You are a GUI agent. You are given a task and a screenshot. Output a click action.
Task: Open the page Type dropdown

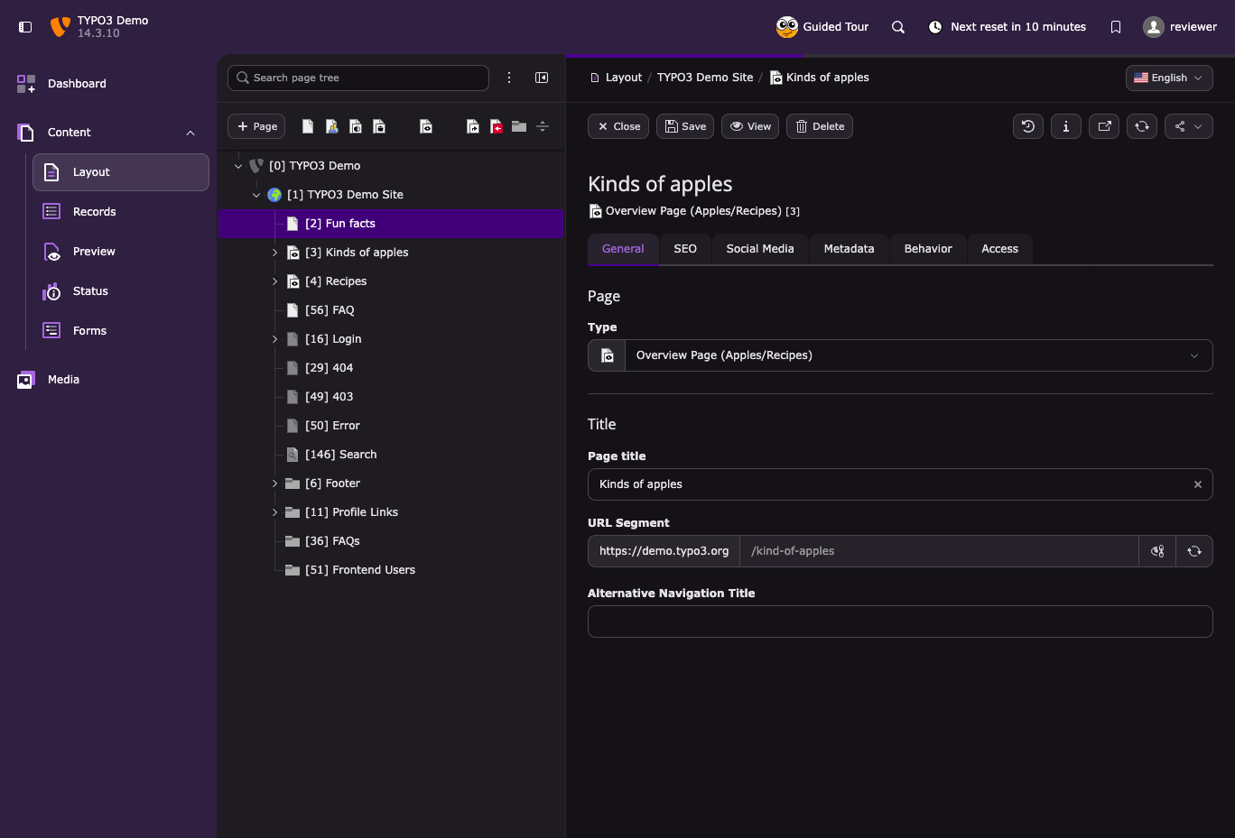(900, 355)
